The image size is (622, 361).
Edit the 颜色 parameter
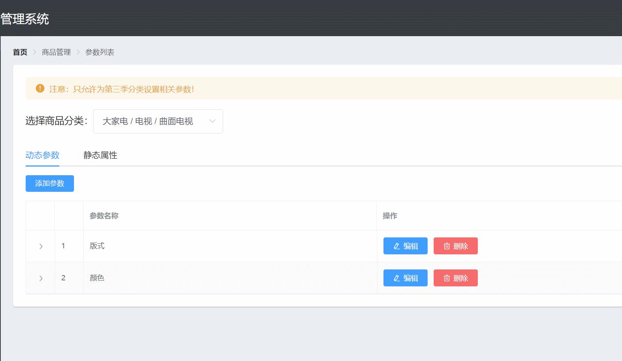(x=405, y=278)
